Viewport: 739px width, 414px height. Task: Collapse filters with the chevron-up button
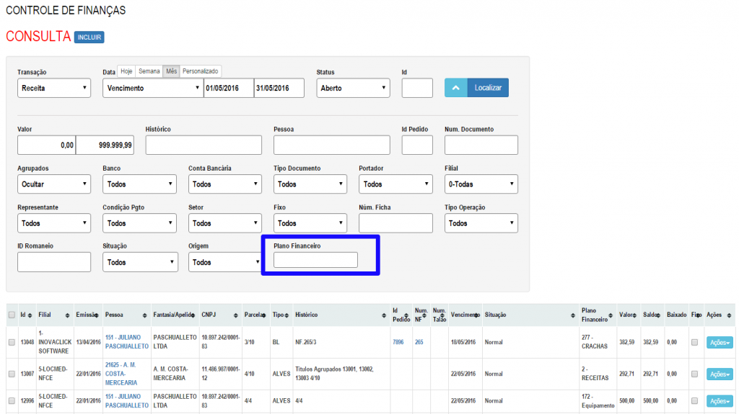pyautogui.click(x=455, y=88)
